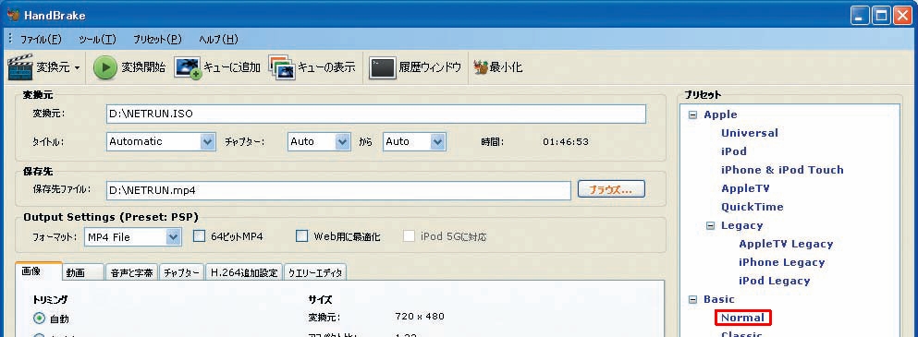This screenshot has height=337, width=918.
Task: Click the ブラウズ... browse button
Action: click(x=611, y=189)
